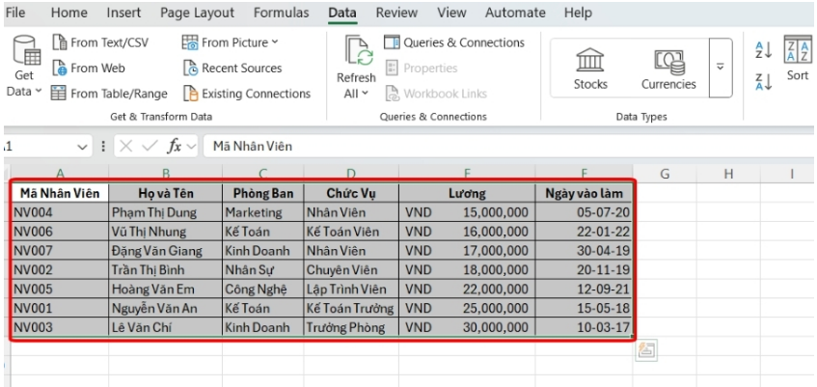Click cell NV004

point(60,212)
